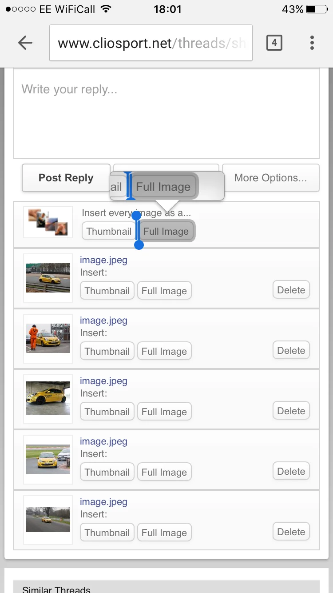This screenshot has width=333, height=593.
Task: Insert every image as Thumbnail
Action: 109,231
